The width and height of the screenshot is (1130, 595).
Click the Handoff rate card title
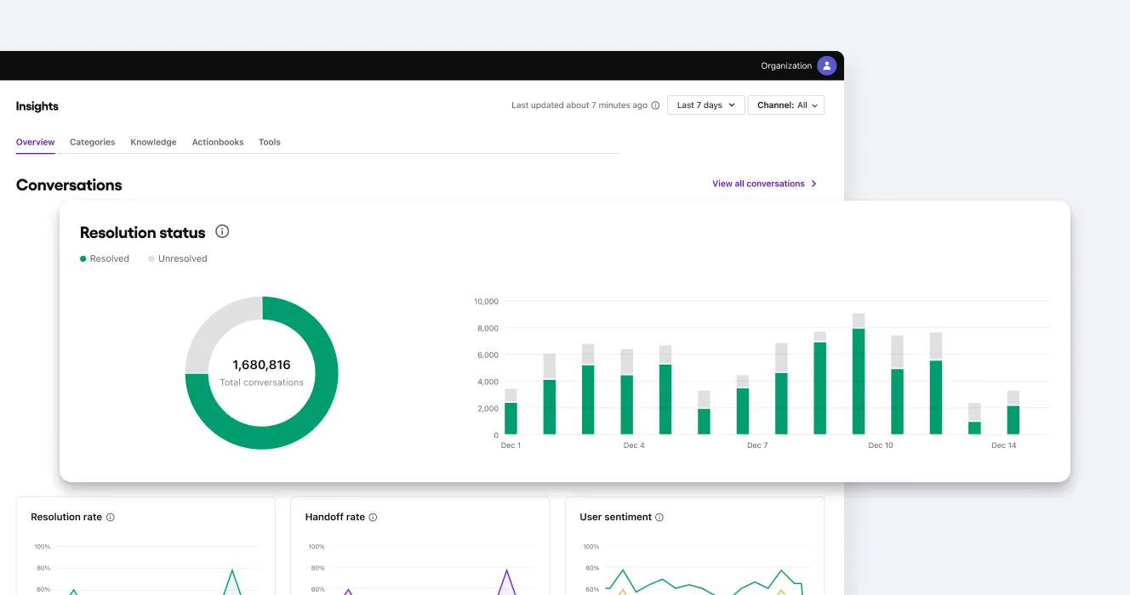pyautogui.click(x=335, y=517)
